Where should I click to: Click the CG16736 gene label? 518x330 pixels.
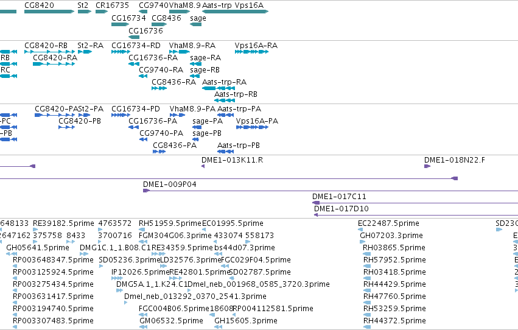(145, 30)
